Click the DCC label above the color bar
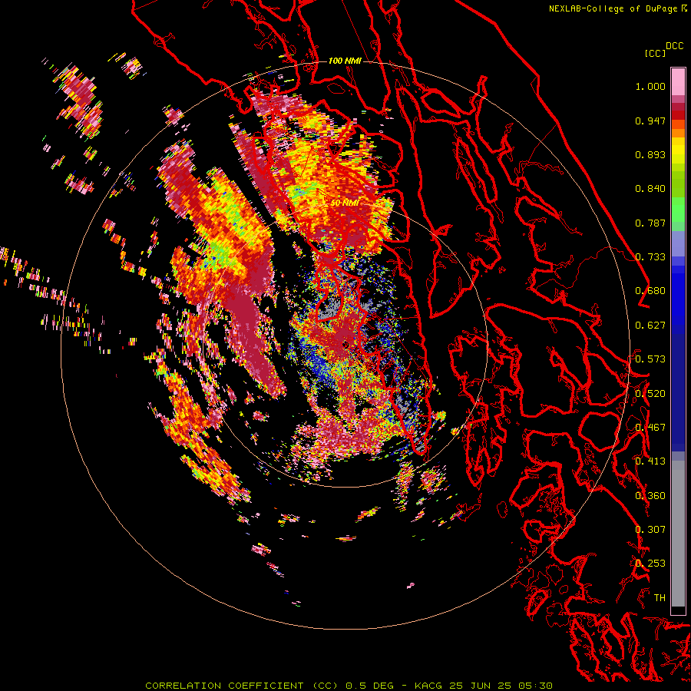 pyautogui.click(x=675, y=46)
